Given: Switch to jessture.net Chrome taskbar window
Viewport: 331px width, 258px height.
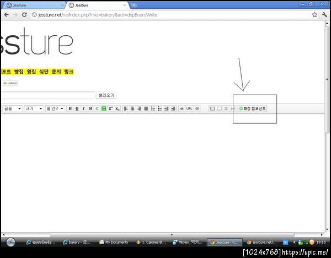Looking at the screenshot, I should (x=261, y=243).
